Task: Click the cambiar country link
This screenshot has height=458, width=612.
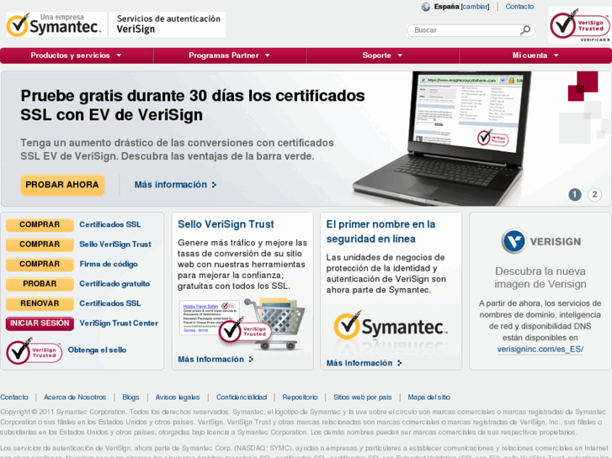Action: coord(475,7)
